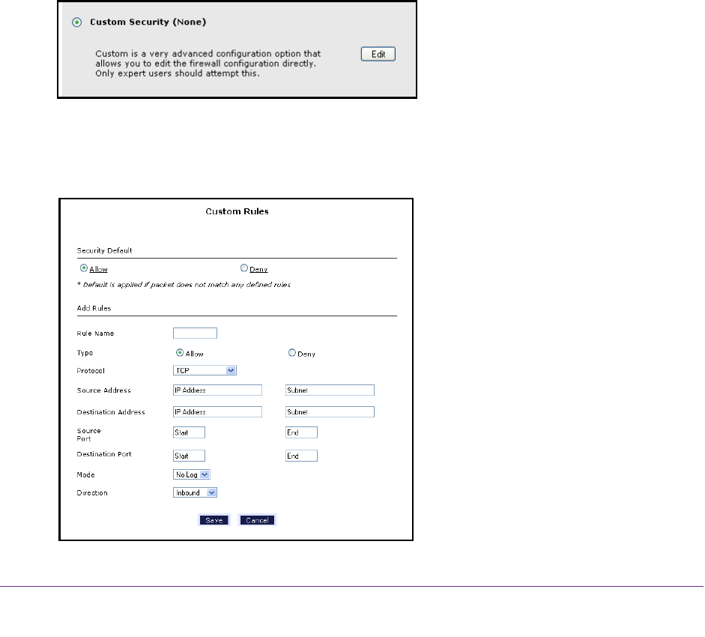Click the Edit button for custom security
705x637 pixels.
click(x=378, y=54)
